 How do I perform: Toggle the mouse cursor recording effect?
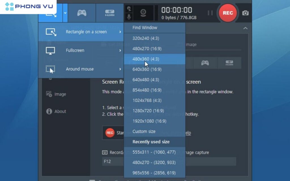[129, 9]
